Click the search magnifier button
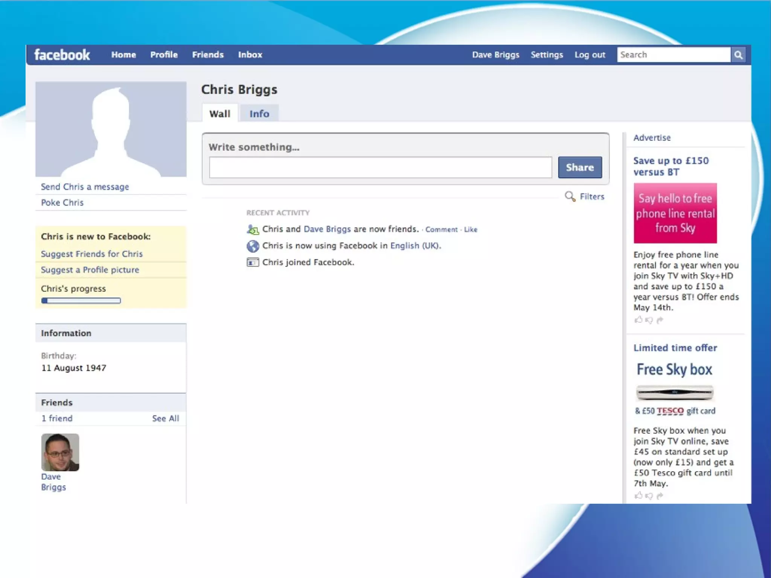Viewport: 771px width, 578px height. point(738,55)
